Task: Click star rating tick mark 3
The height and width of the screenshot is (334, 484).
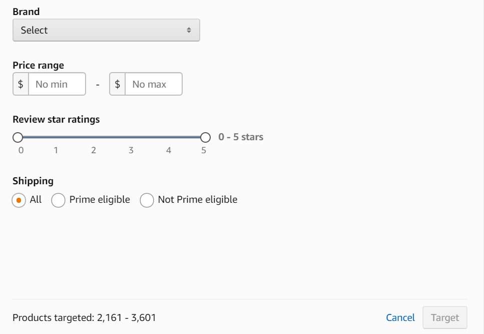Action: (131, 150)
